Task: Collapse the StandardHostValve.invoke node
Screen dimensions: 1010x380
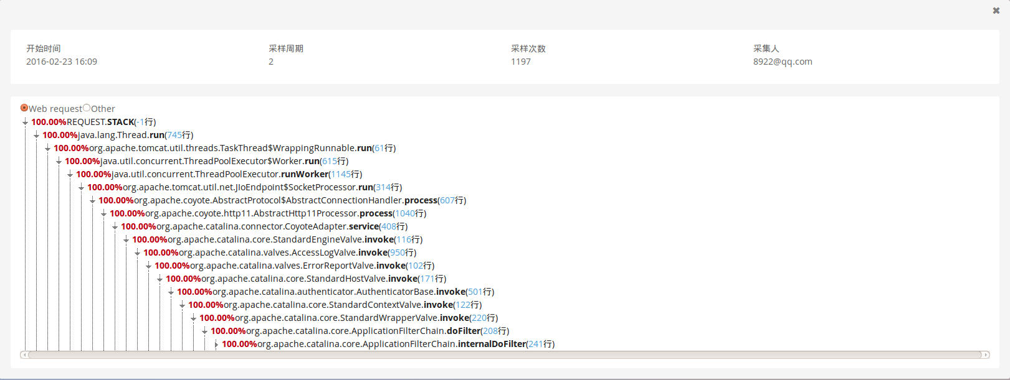Action: (x=160, y=279)
